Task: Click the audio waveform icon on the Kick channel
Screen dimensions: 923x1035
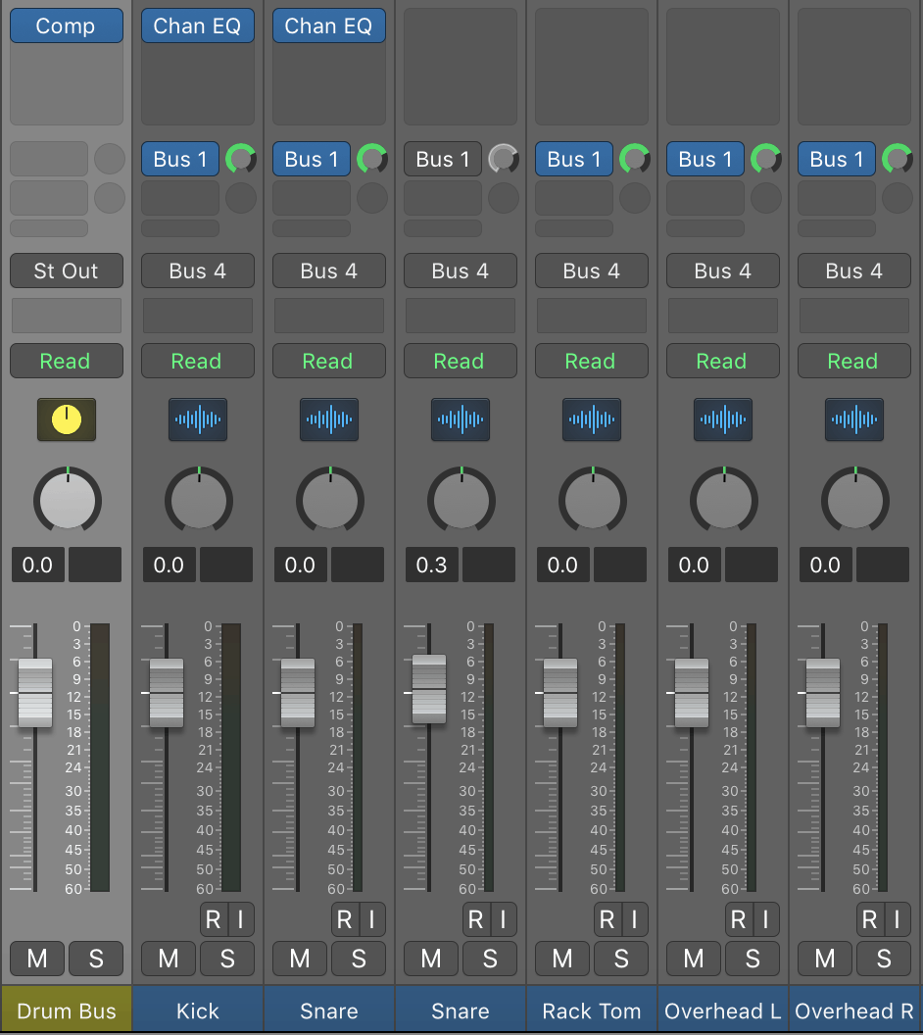Action: [197, 419]
